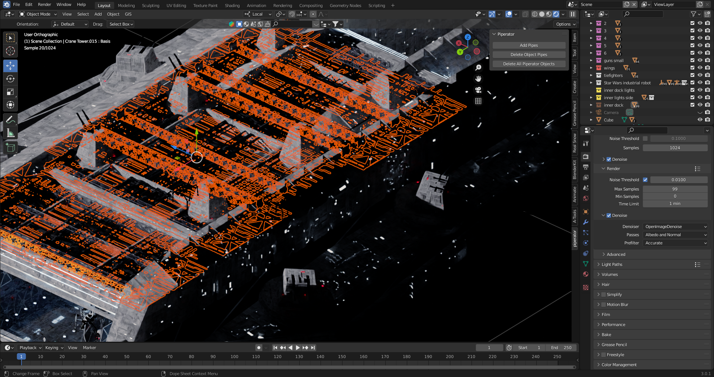Screen dimensions: 714x377
Task: Switch viewport to rendered shading
Action: (x=556, y=14)
